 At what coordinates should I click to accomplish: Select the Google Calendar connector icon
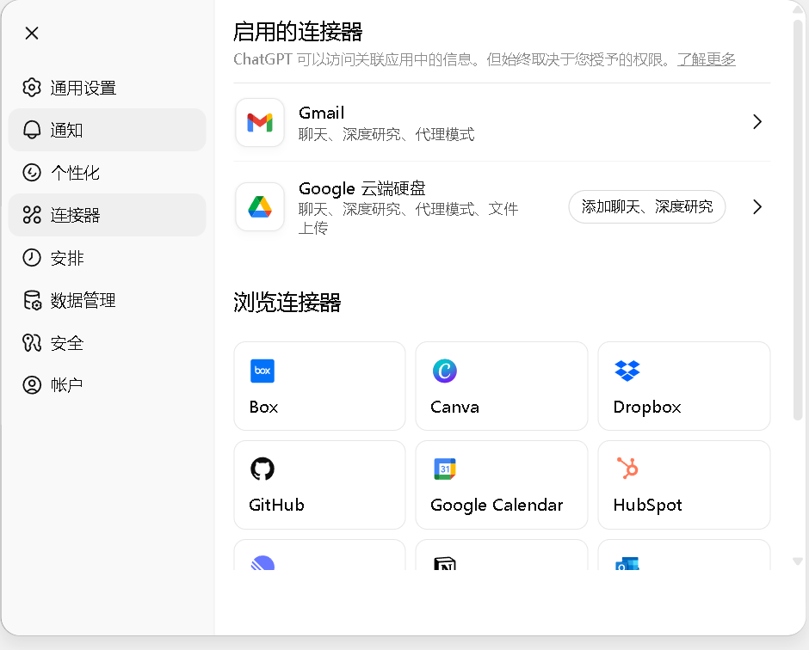point(444,469)
